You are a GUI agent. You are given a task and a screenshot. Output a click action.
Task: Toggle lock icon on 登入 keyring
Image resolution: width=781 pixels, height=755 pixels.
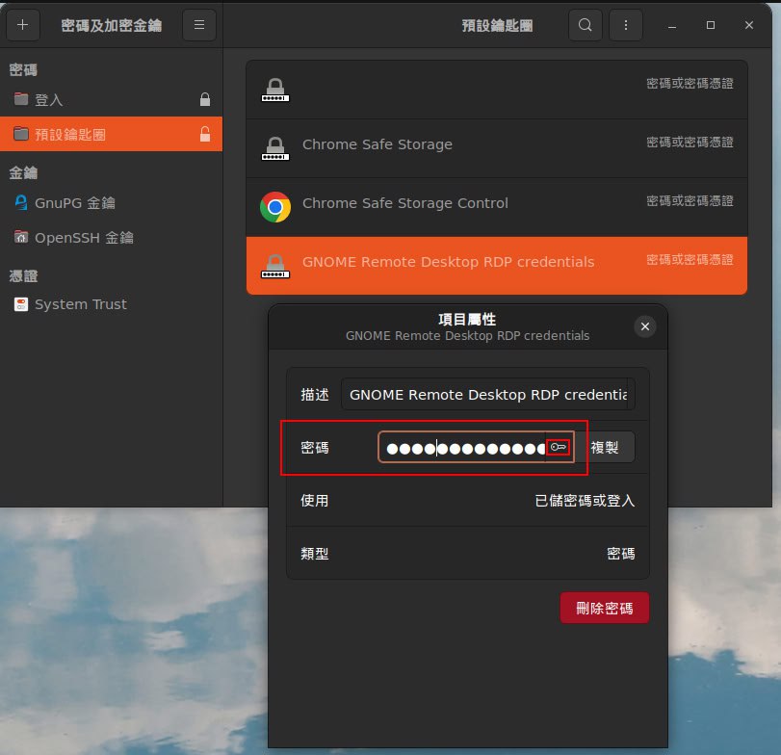point(205,99)
